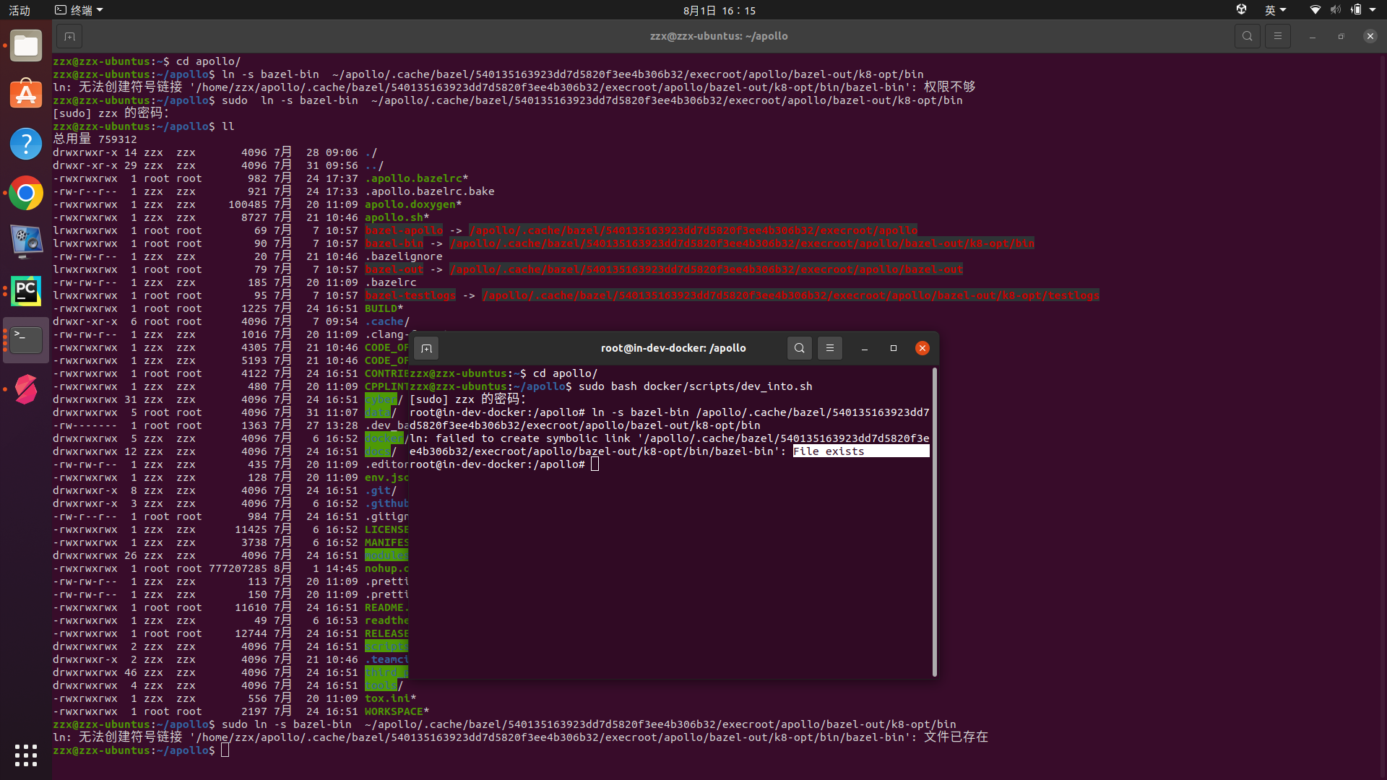Click the scrollbar of the docker terminal window

coord(935,520)
